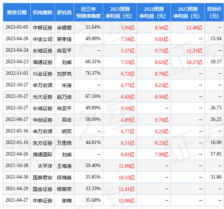The image size is (224, 209).
Task: Click the 76.37% accuracy value
Action: (x=93, y=73)
